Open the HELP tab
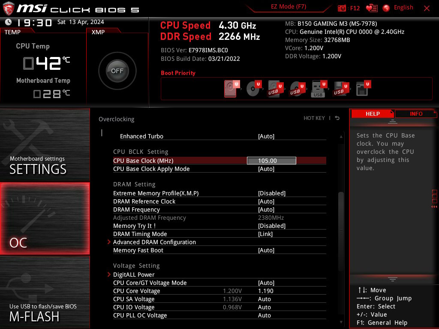This screenshot has width=439, height=329. [x=373, y=114]
